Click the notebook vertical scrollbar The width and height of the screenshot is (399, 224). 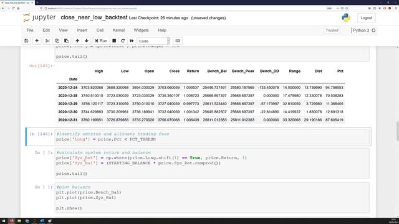coord(397,131)
